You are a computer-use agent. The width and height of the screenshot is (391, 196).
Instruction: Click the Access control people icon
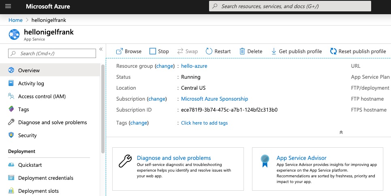click(x=11, y=96)
